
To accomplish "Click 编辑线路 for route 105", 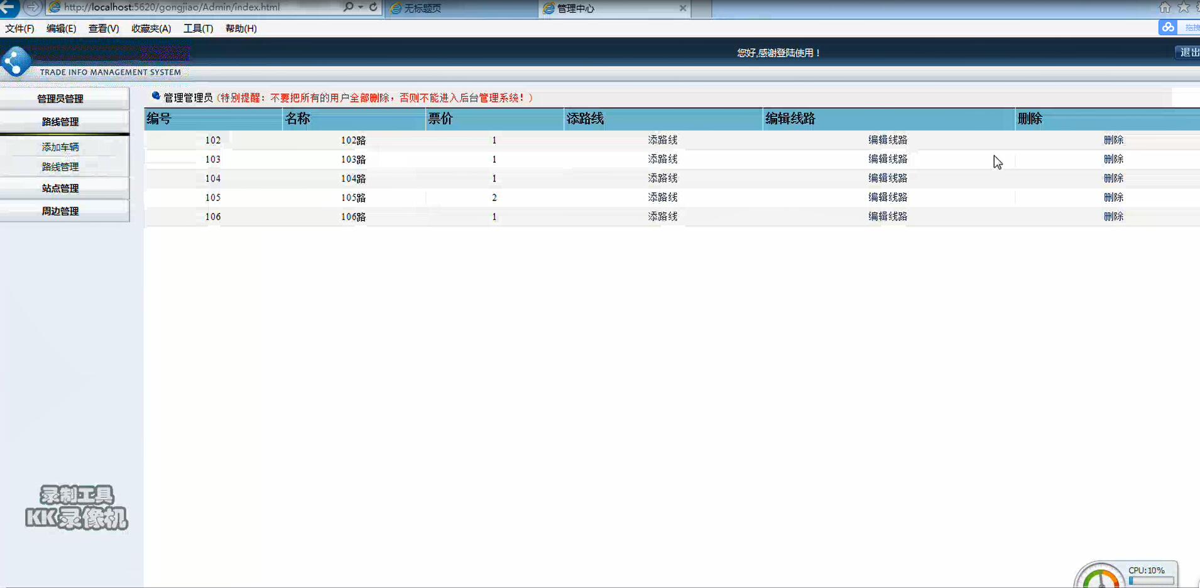I will tap(888, 197).
